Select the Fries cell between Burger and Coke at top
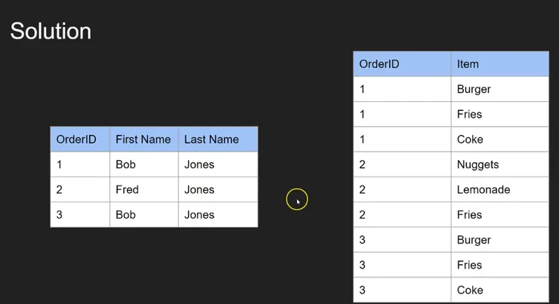The height and width of the screenshot is (304, 559). [469, 114]
